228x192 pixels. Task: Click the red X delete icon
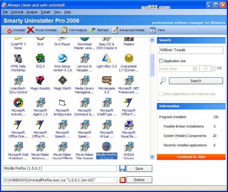(122, 180)
